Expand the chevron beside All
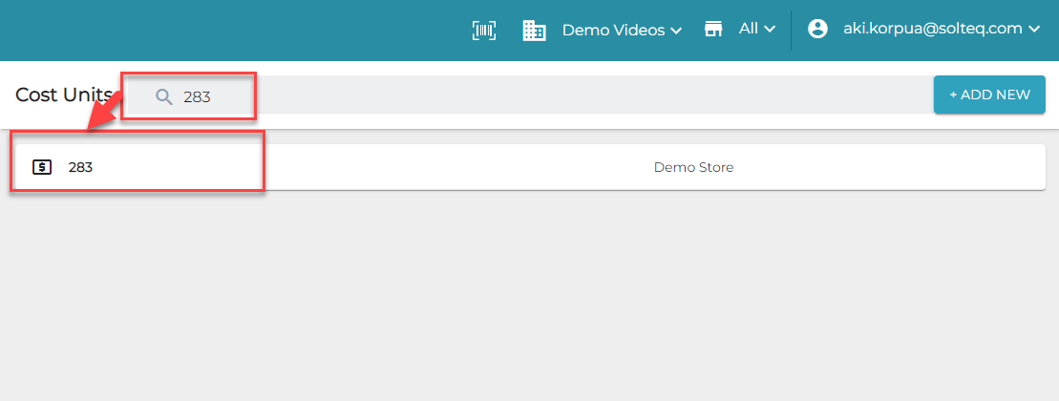This screenshot has width=1059, height=401. 770,30
